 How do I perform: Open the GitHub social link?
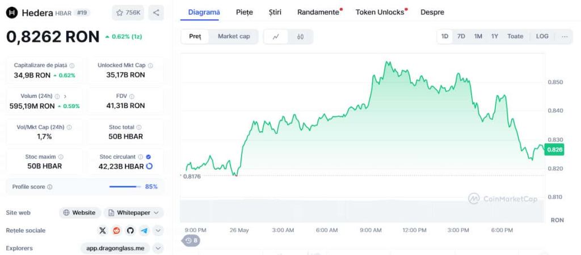130,231
